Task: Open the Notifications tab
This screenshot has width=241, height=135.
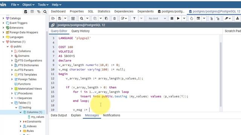Action: coord(111,115)
